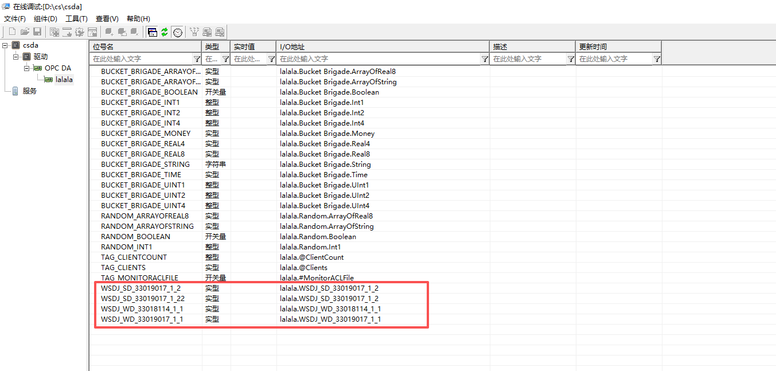The image size is (776, 371).
Task: Focus the I/O地址 filter text field
Action: [x=379, y=59]
